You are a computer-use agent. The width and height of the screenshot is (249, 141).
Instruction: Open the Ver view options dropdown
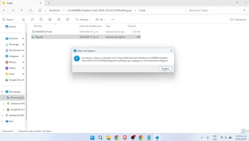(100, 20)
